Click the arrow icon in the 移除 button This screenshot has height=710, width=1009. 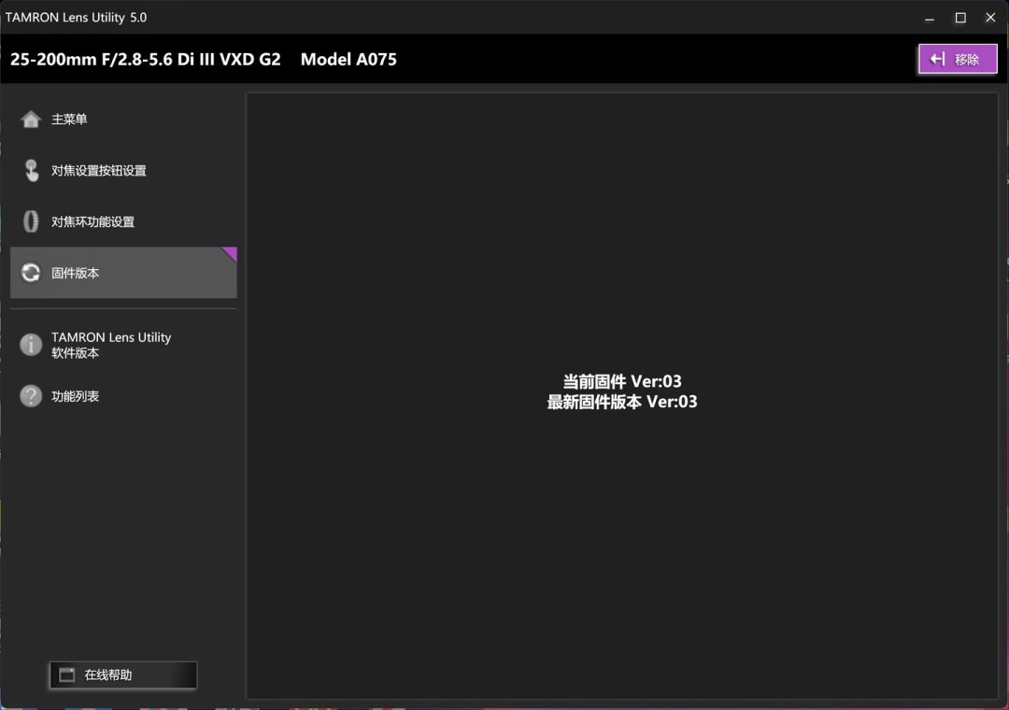pos(938,59)
